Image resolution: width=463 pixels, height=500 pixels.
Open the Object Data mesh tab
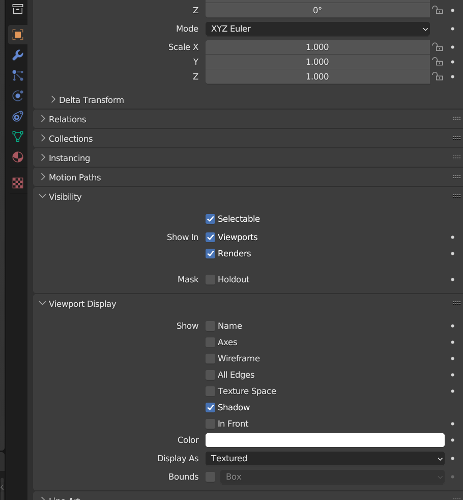point(17,137)
